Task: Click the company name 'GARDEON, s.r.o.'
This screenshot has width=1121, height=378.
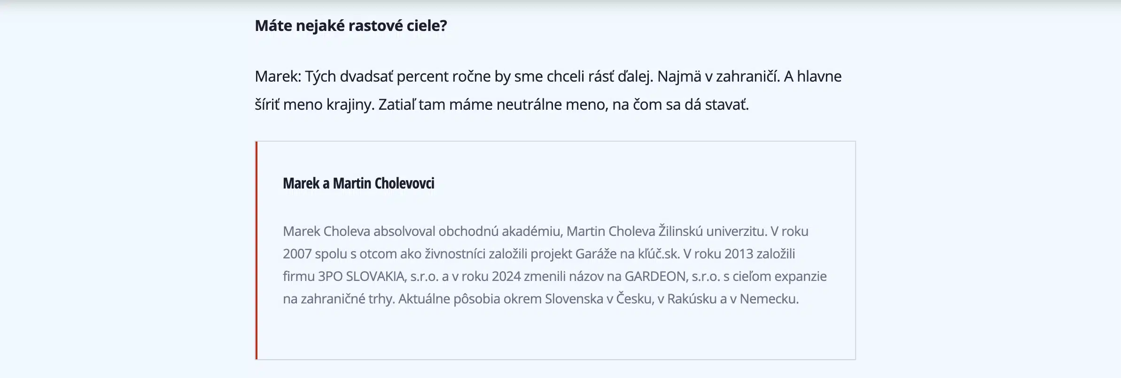Action: [x=672, y=276]
